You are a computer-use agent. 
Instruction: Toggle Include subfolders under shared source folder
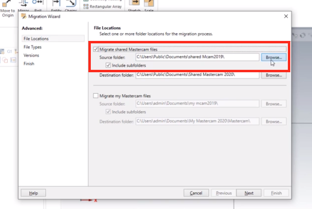[x=108, y=65]
